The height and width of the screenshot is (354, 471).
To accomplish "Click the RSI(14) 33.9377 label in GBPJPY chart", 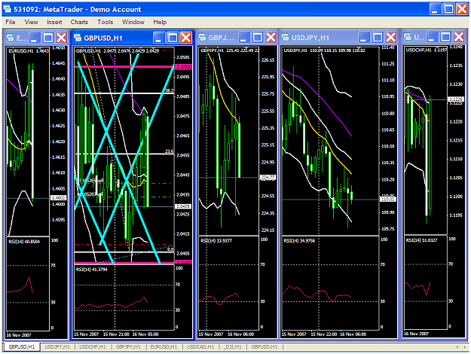I will click(216, 240).
